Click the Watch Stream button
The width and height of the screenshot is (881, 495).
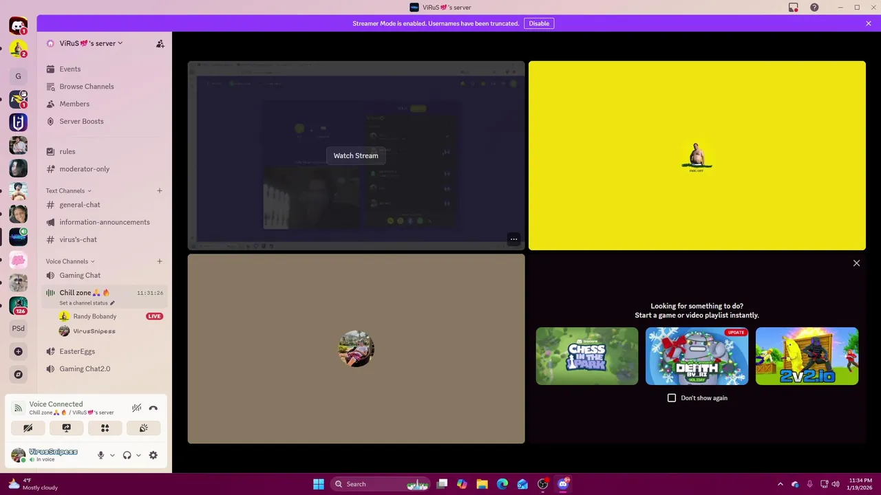click(x=356, y=155)
